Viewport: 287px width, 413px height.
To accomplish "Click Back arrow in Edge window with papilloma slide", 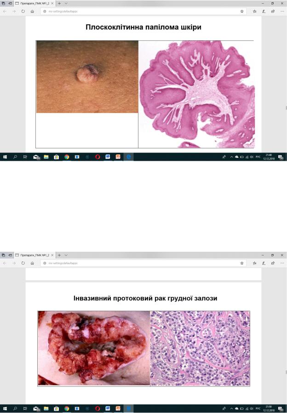I will [x=5, y=11].
